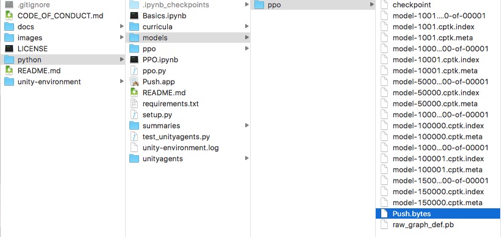Select the PPO.ipynb notebook icon

pyautogui.click(x=134, y=60)
